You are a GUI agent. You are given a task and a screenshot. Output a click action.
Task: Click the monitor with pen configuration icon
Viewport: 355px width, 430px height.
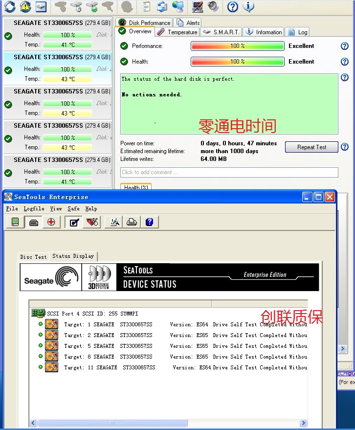(198, 7)
